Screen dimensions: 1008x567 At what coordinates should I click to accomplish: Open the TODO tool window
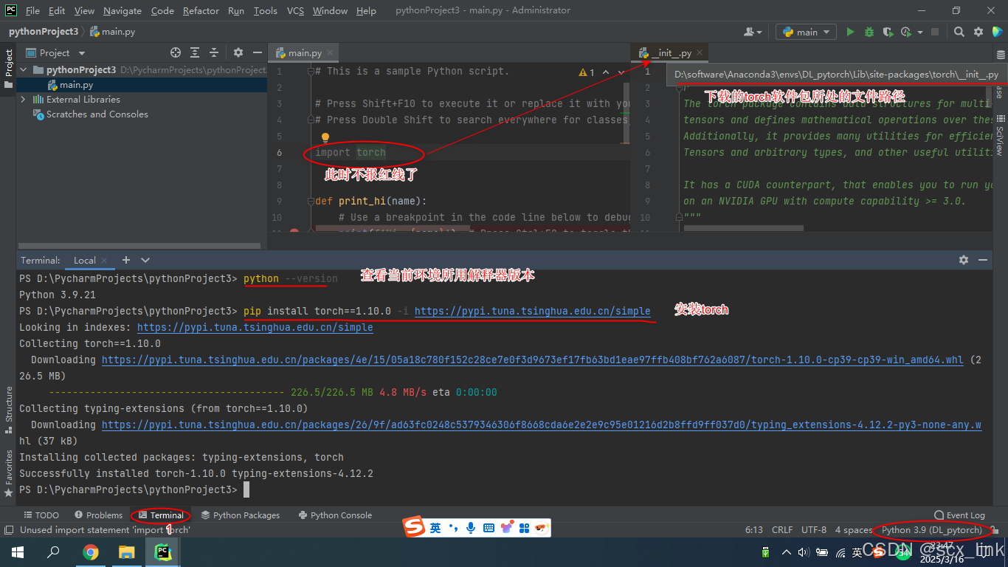point(41,515)
